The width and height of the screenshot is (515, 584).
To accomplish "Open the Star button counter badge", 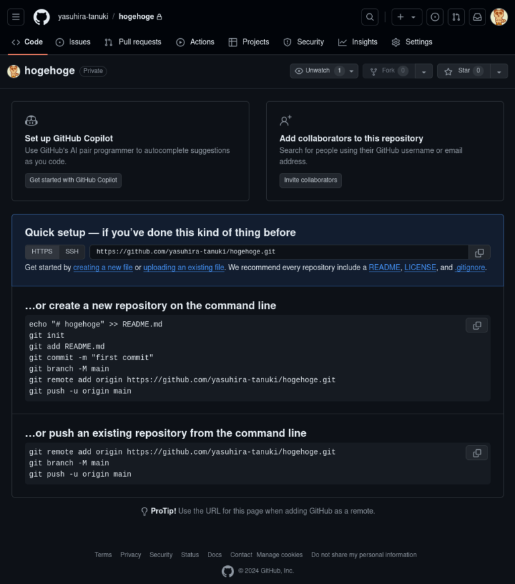I will 479,70.
